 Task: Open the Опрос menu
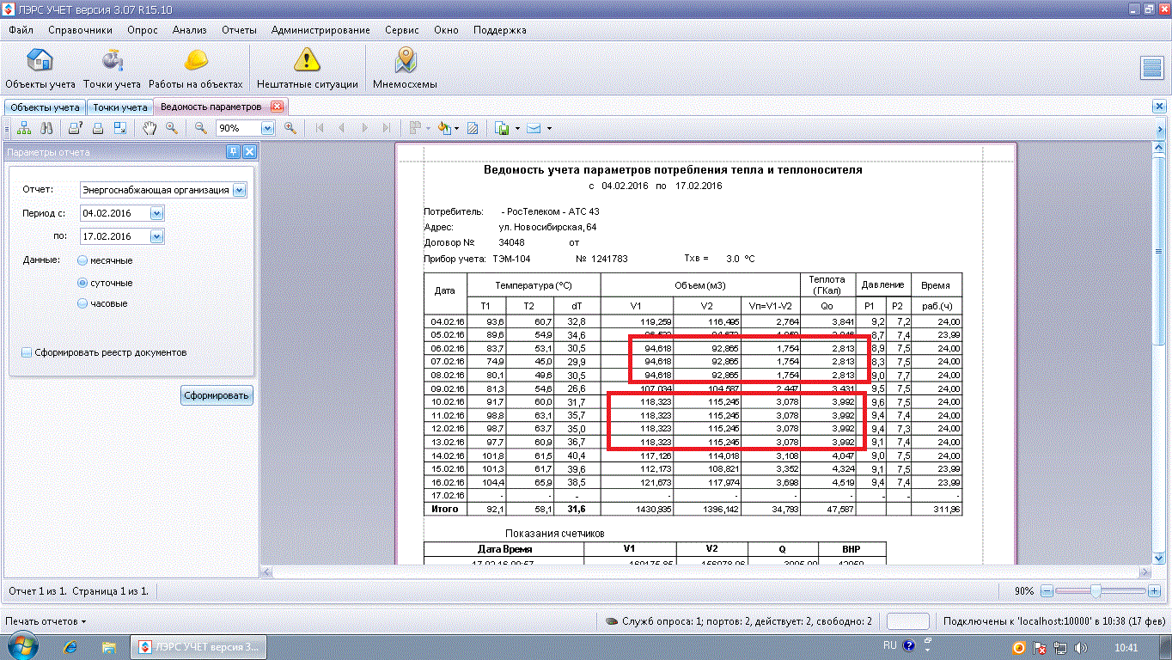click(142, 30)
